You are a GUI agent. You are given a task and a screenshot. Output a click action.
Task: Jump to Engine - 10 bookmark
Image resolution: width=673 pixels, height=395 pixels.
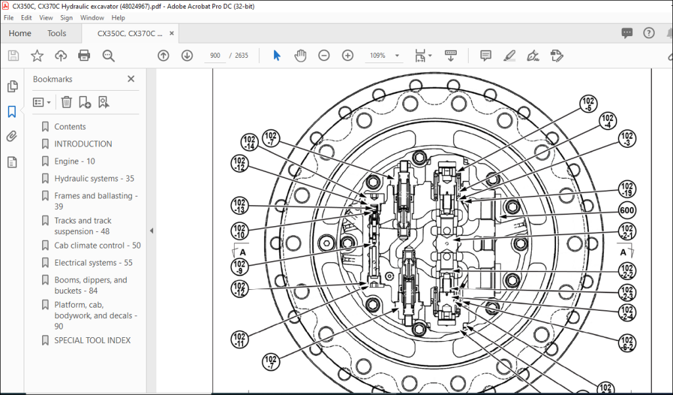tap(75, 161)
